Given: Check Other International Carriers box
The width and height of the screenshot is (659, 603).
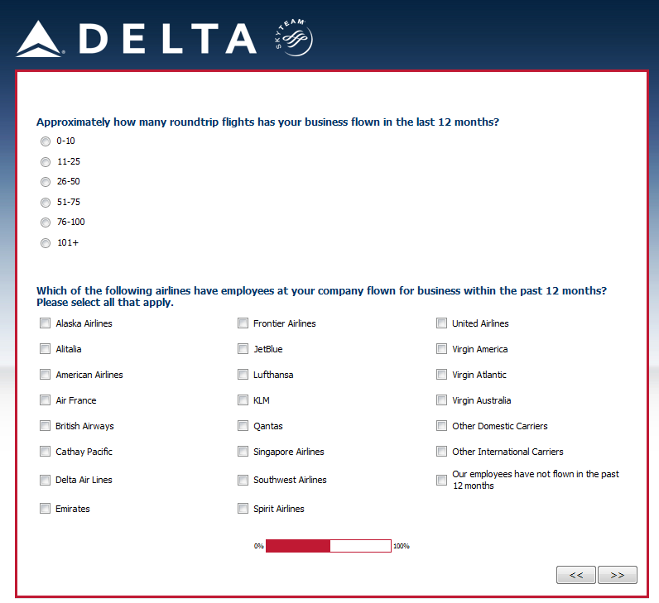Looking at the screenshot, I should 442,452.
